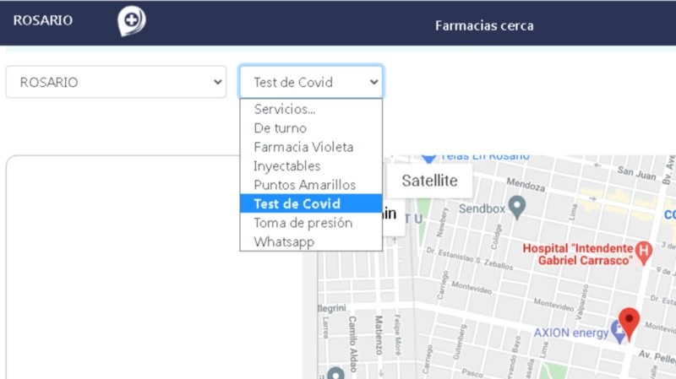Click the pharmacy locator logo icon
The height and width of the screenshot is (379, 676).
click(131, 21)
